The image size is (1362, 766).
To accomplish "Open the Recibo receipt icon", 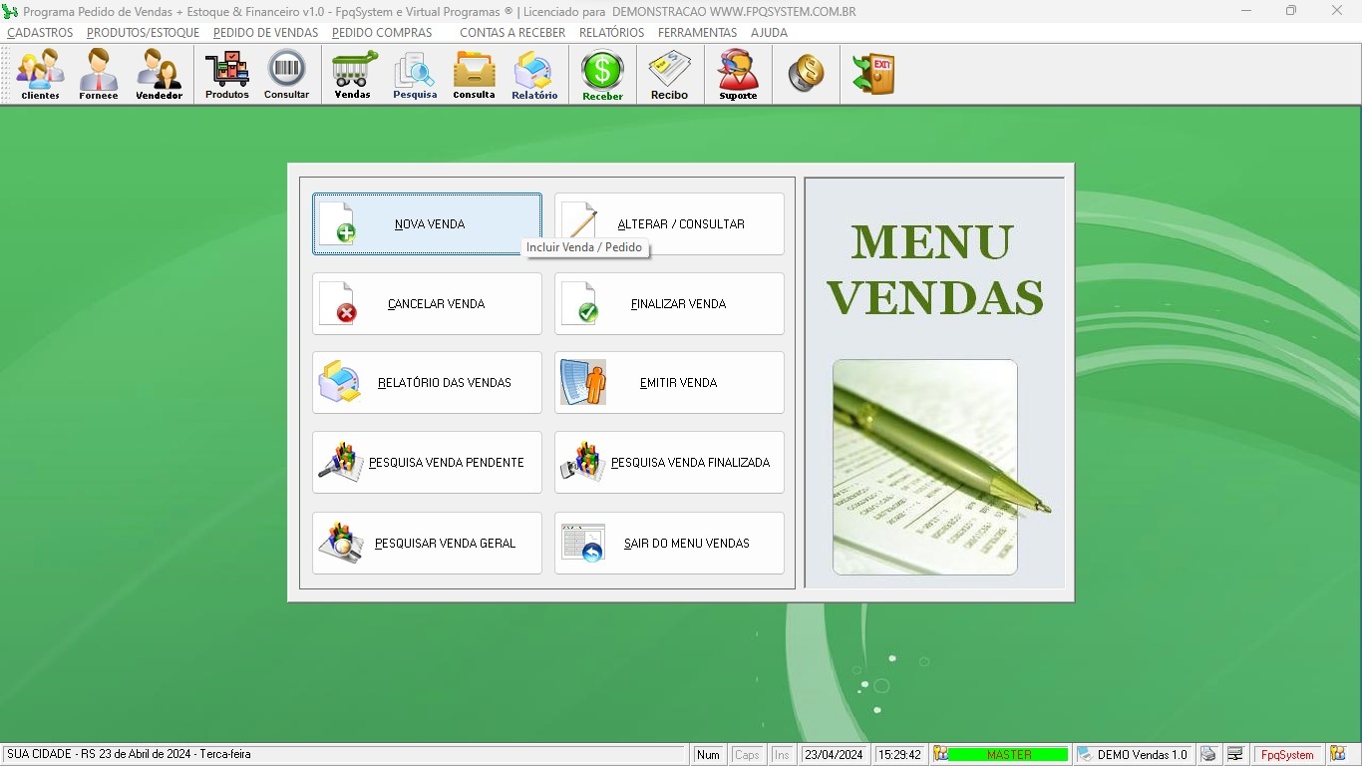I will [x=669, y=75].
